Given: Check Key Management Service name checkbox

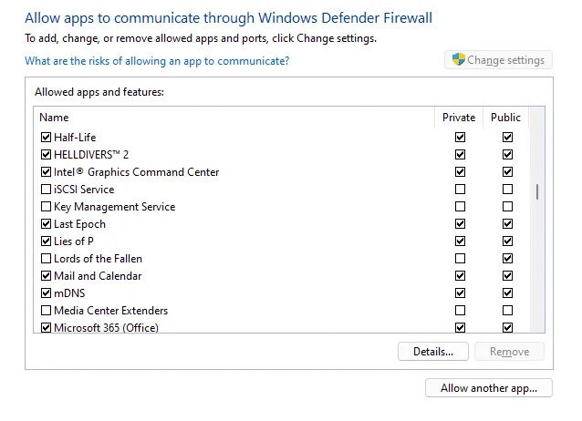Looking at the screenshot, I should point(47,207).
